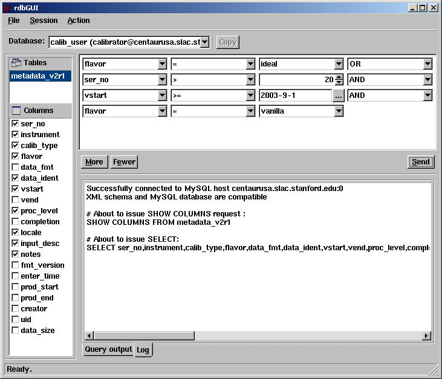Open the vstart date picker ellipsis button
The width and height of the screenshot is (442, 379).
pos(339,96)
